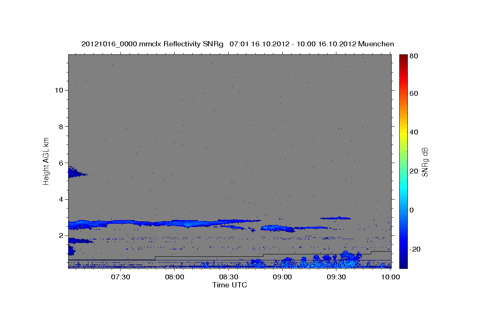Click the 09:00 time tick label
Screen dimensions: 484x322
[282, 277]
